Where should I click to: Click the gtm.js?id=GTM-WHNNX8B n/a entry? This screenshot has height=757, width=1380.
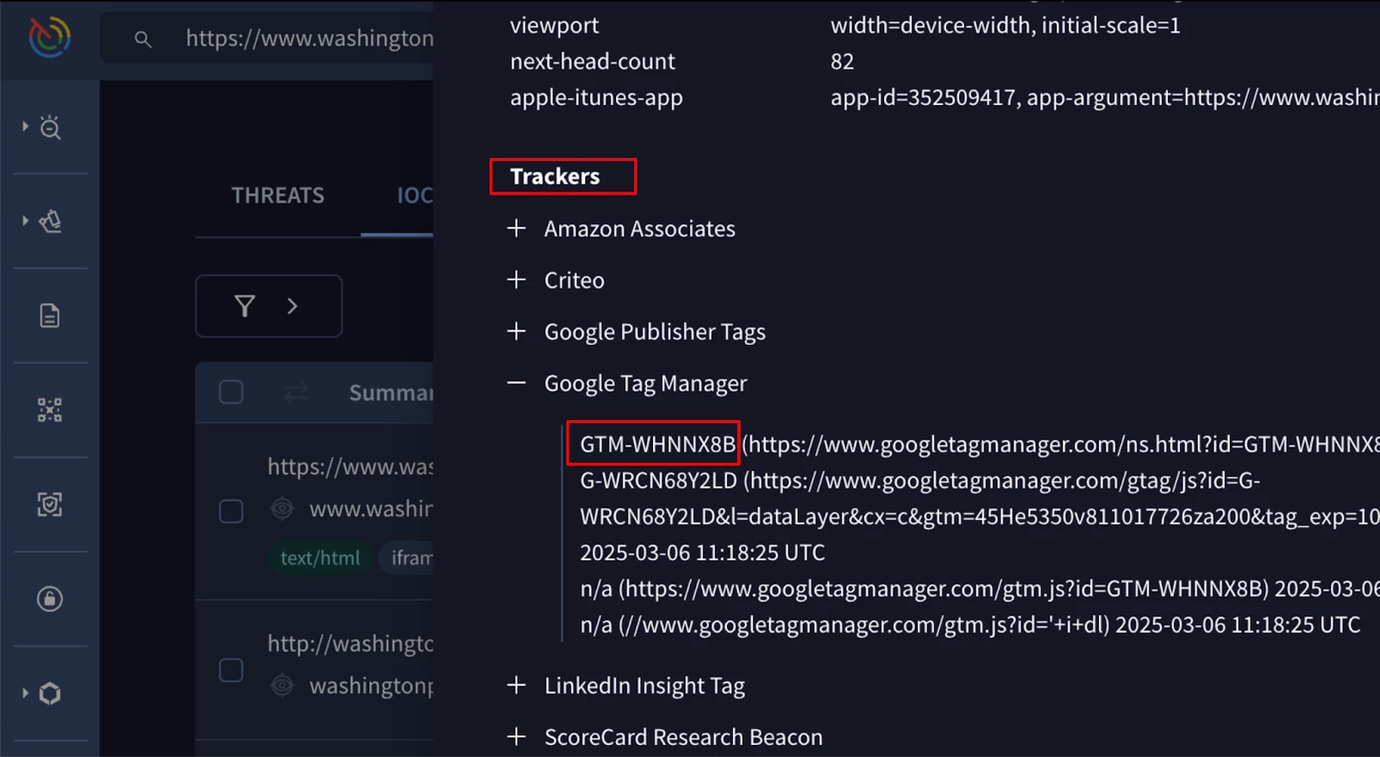[x=980, y=589]
